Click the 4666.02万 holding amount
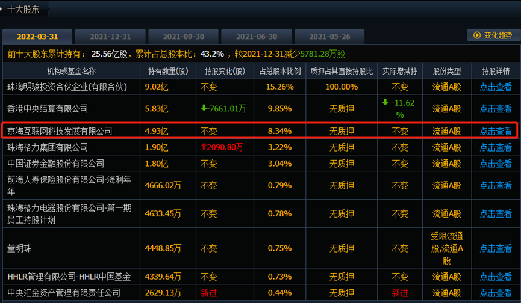The width and height of the screenshot is (521, 303). (163, 186)
